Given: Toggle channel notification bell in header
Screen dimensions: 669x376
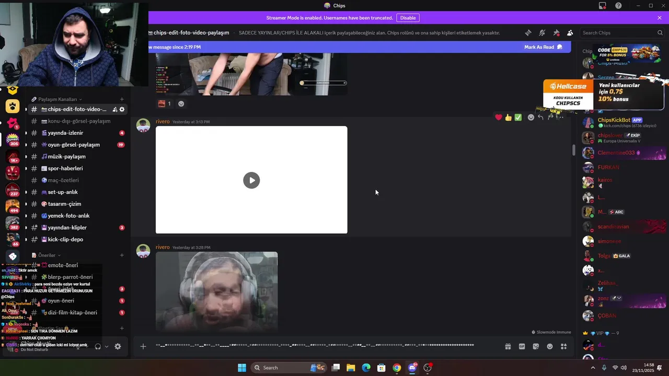Looking at the screenshot, I should (542, 33).
